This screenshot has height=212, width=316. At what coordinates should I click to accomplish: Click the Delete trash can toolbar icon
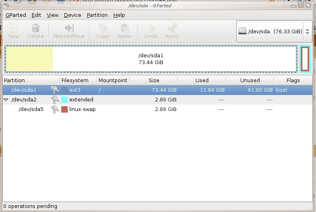[36, 28]
